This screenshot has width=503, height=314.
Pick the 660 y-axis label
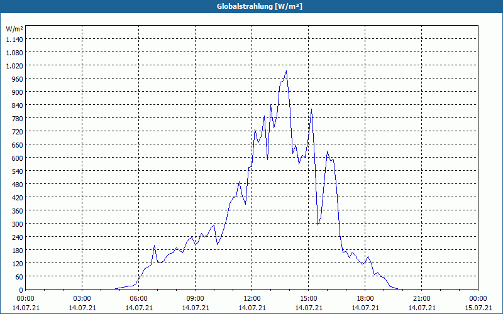click(x=18, y=145)
